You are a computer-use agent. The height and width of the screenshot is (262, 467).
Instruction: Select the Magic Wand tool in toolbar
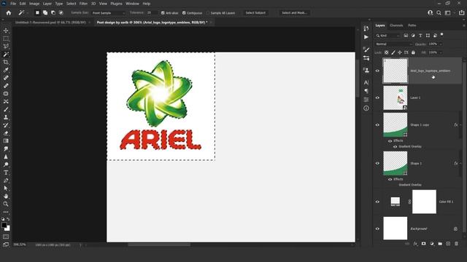coord(6,55)
